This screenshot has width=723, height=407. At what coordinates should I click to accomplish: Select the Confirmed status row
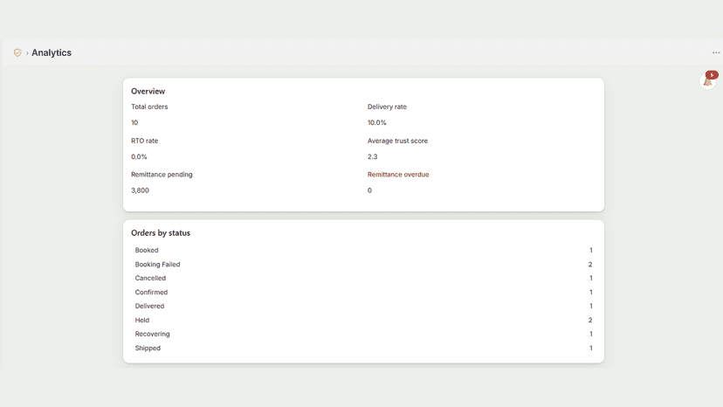point(363,292)
